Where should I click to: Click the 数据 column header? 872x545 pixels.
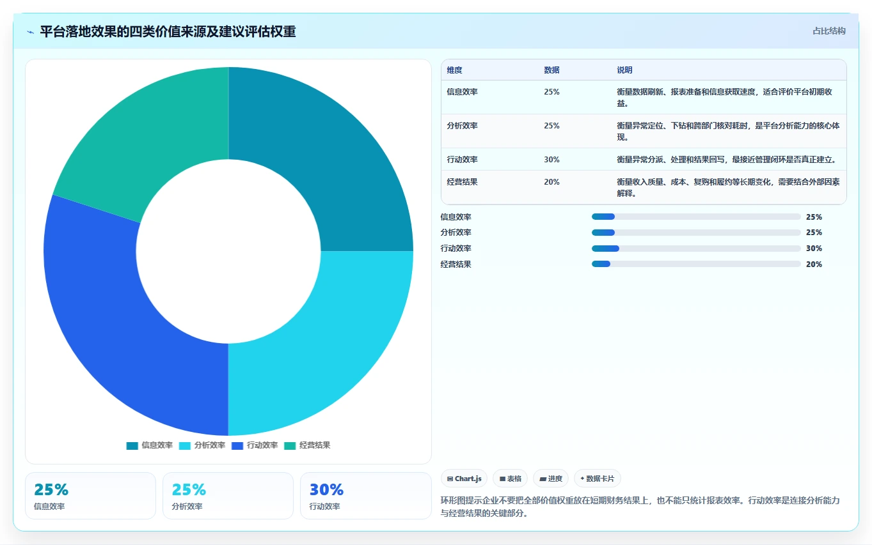[x=552, y=70]
